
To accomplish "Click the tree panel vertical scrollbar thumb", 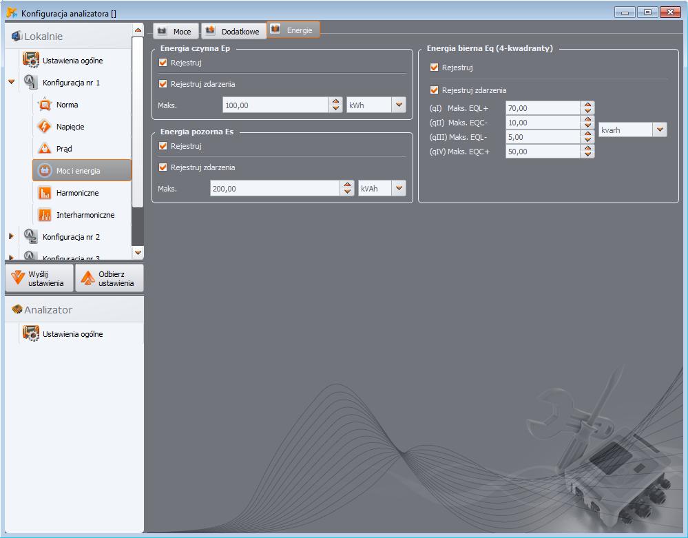I will (138, 122).
